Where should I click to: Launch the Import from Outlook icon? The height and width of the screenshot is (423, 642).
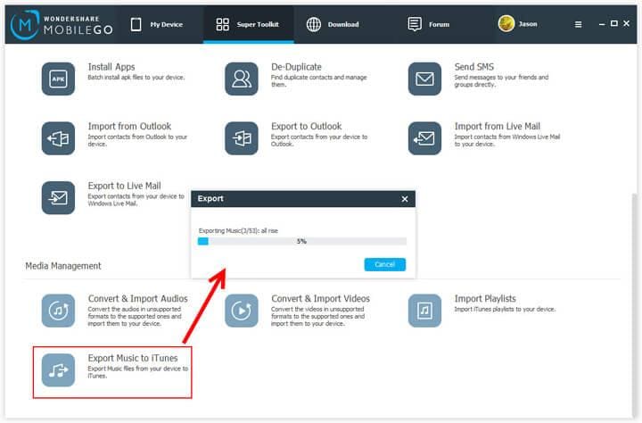point(58,138)
